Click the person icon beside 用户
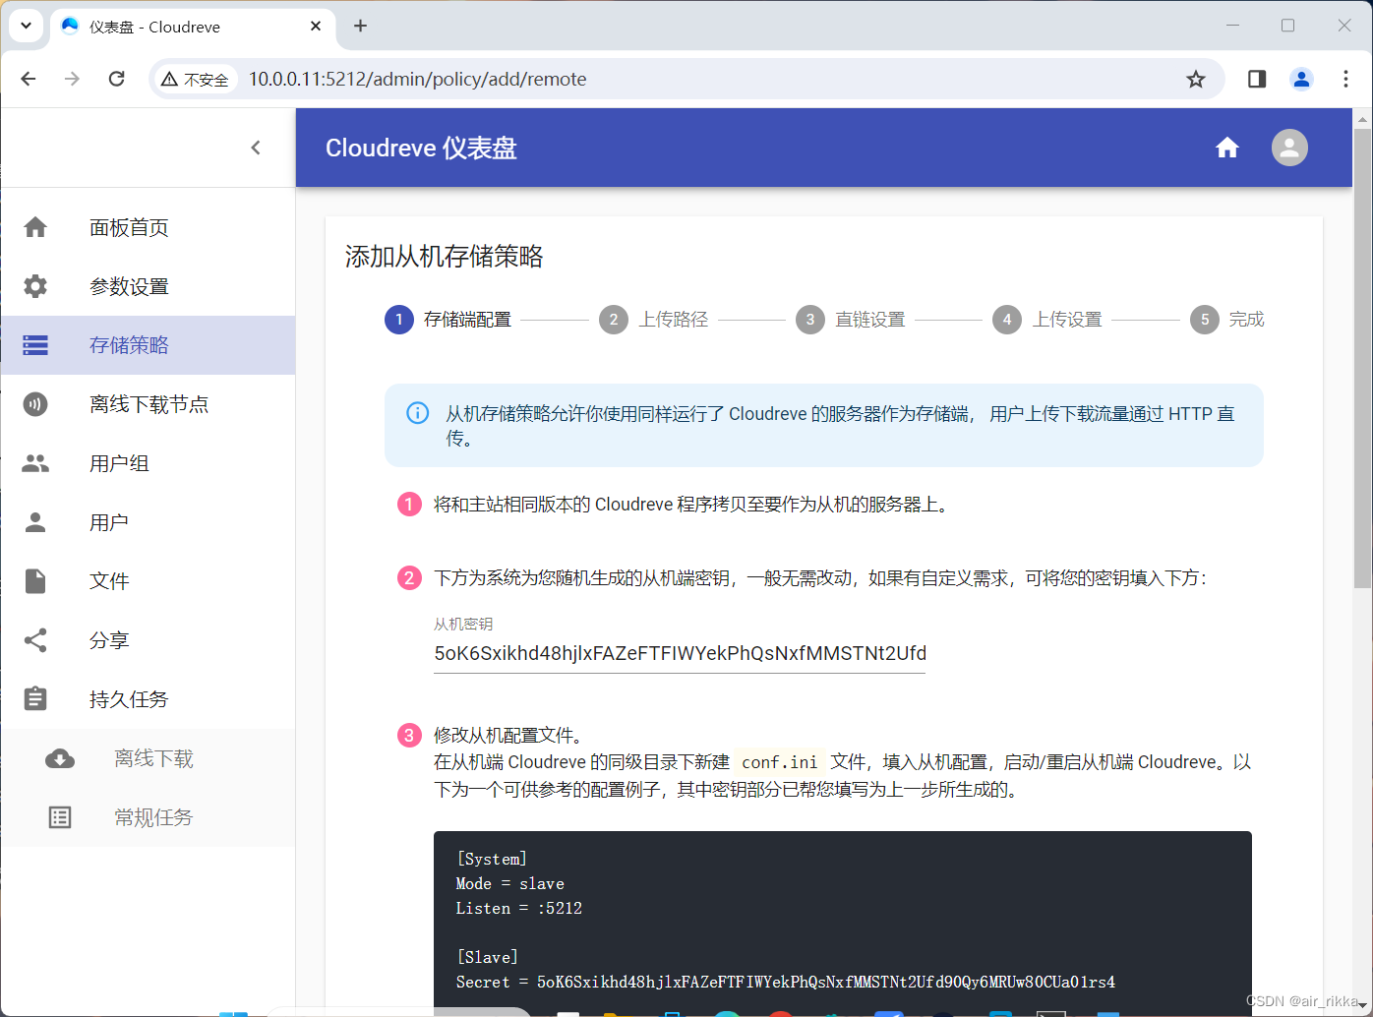This screenshot has width=1373, height=1017. coord(35,522)
